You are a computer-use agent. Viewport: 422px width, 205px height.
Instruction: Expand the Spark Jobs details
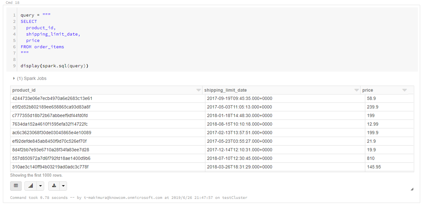[14, 78]
